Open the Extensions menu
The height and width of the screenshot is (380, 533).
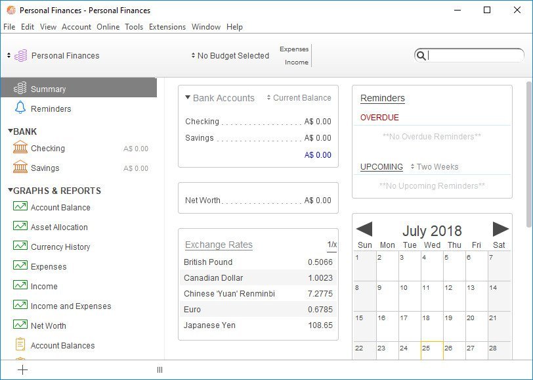tap(167, 27)
